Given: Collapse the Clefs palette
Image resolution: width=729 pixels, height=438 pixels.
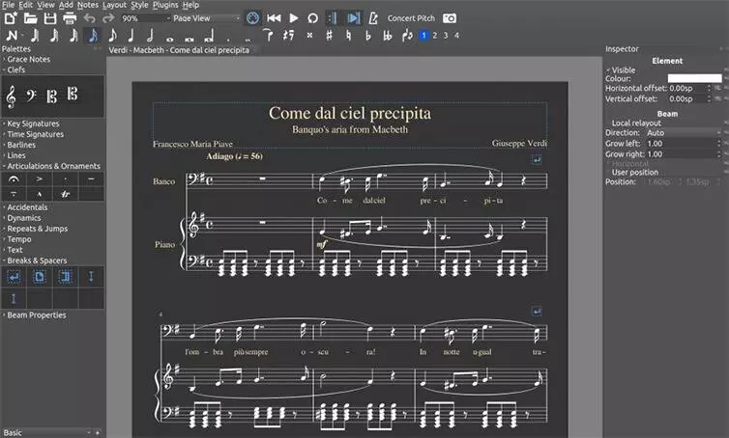Looking at the screenshot, I should point(15,69).
